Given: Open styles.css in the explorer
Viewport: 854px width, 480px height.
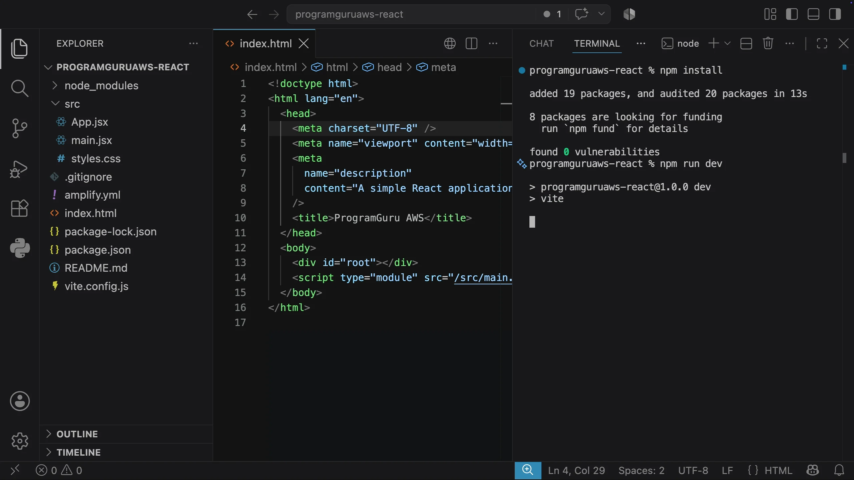Looking at the screenshot, I should point(126,158).
